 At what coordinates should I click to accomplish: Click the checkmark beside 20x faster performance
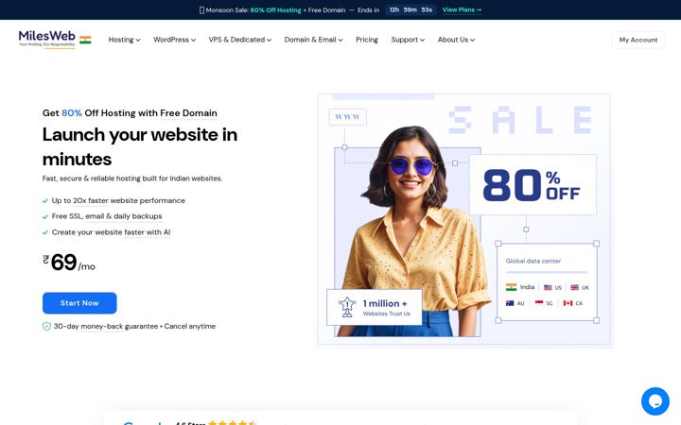coord(45,201)
